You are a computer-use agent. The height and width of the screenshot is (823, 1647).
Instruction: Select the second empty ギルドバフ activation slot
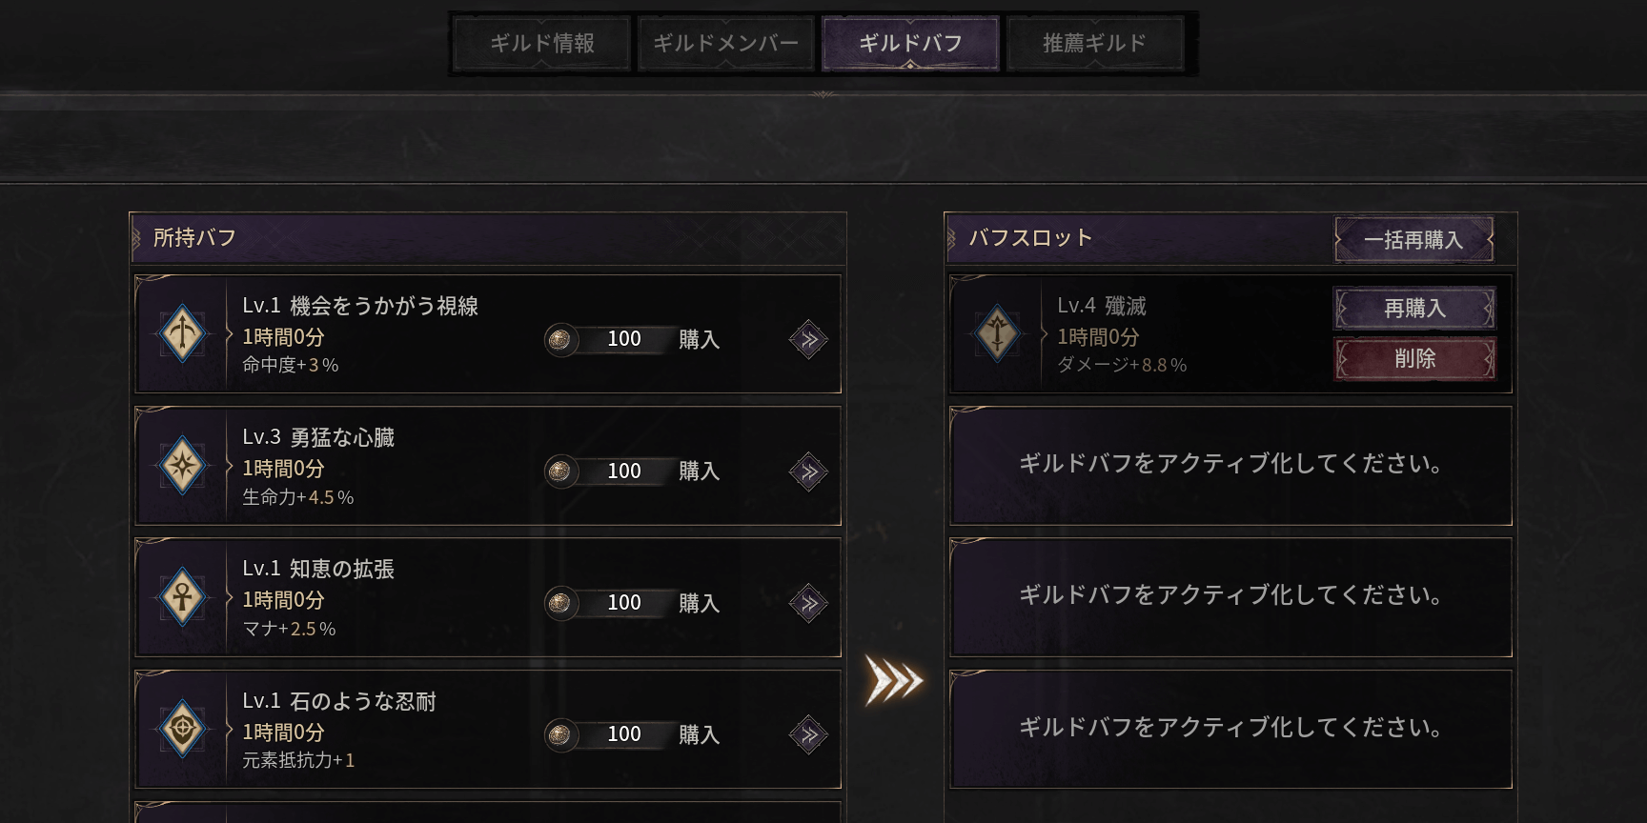coord(1230,597)
